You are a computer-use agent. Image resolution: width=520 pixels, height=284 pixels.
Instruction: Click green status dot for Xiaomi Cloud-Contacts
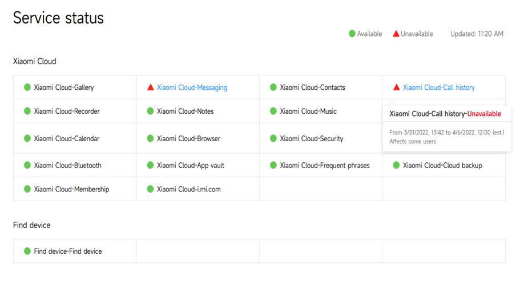click(273, 87)
